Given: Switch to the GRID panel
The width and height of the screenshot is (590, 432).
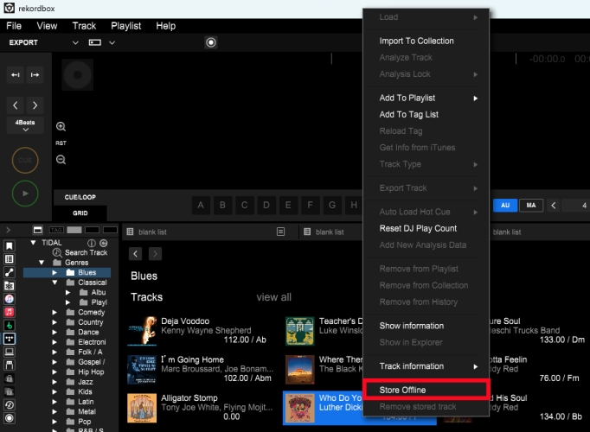Looking at the screenshot, I should (x=80, y=213).
